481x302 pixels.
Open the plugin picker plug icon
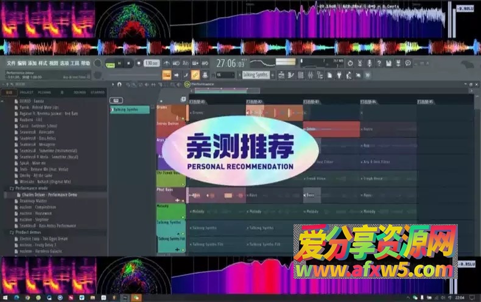point(339,75)
